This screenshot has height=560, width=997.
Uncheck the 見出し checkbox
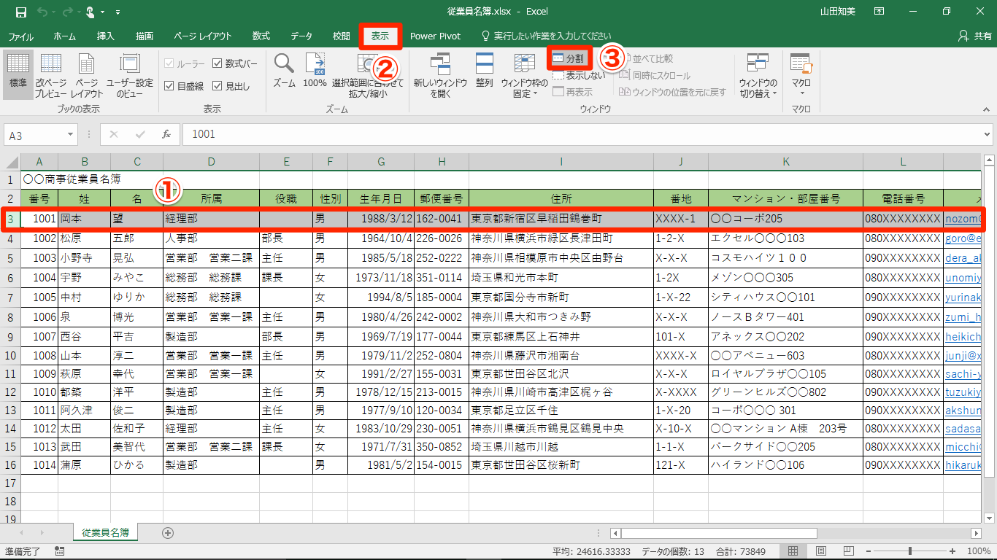click(x=218, y=86)
